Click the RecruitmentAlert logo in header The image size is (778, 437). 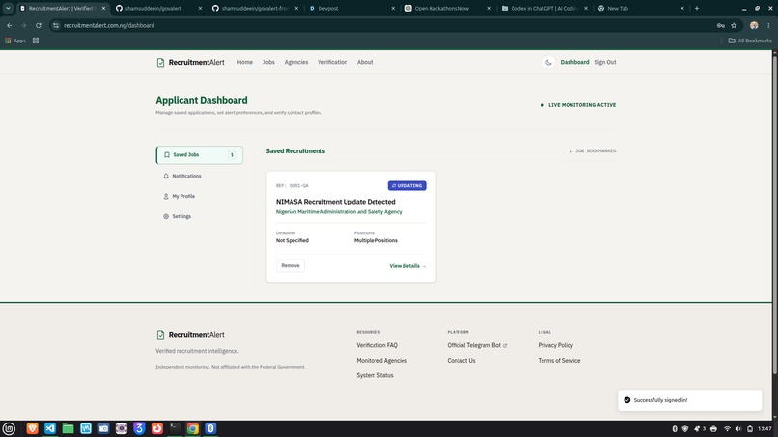190,62
